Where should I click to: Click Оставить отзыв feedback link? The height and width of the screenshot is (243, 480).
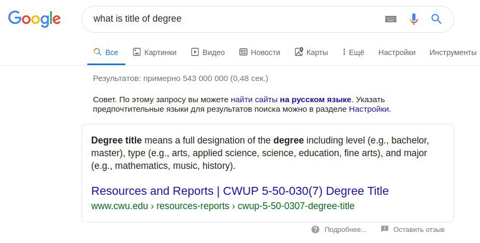[419, 230]
